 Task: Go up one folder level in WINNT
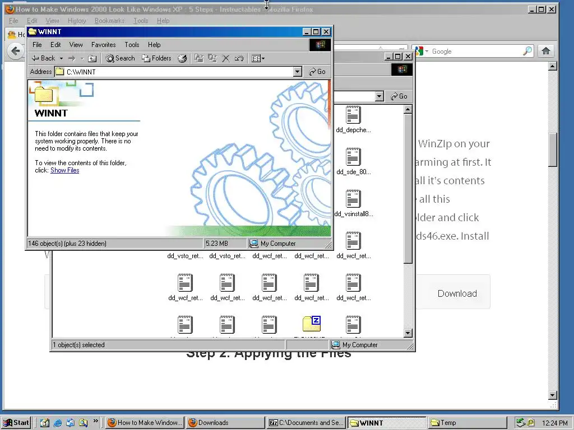[x=92, y=58]
